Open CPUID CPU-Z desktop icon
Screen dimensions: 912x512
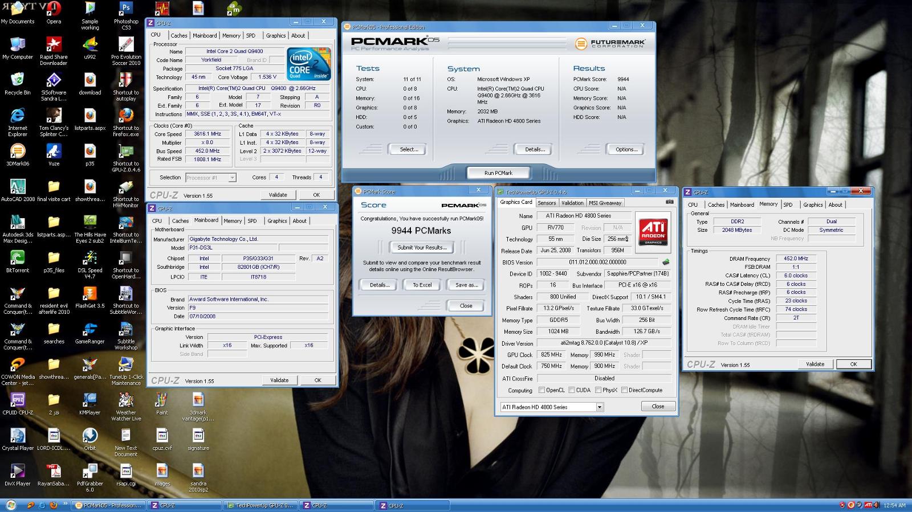[x=18, y=404]
